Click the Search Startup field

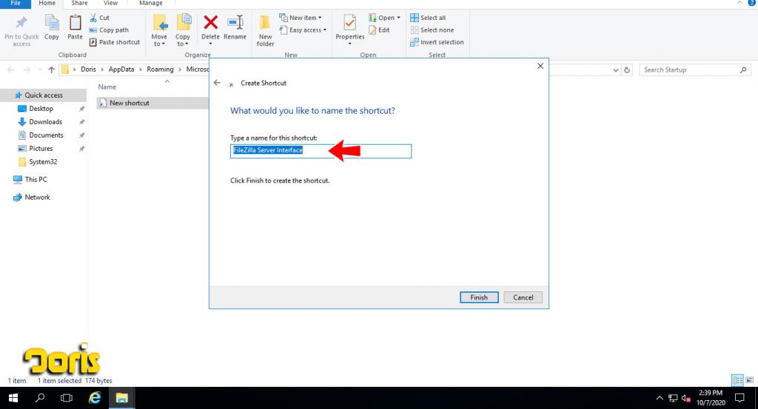coord(694,70)
